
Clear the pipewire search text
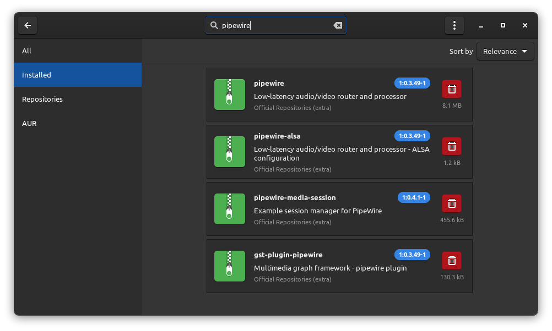[x=338, y=25]
